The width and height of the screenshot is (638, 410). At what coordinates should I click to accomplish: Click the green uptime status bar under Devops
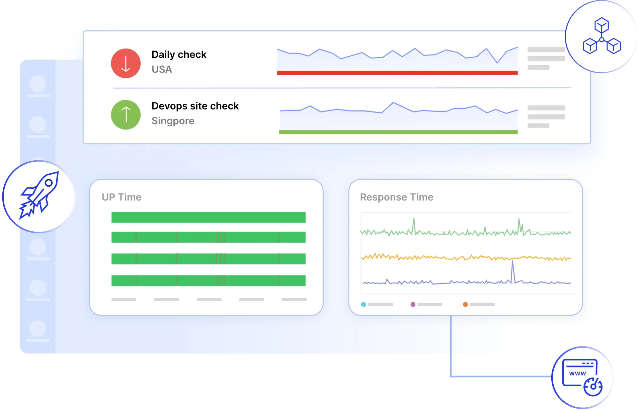pyautogui.click(x=398, y=132)
